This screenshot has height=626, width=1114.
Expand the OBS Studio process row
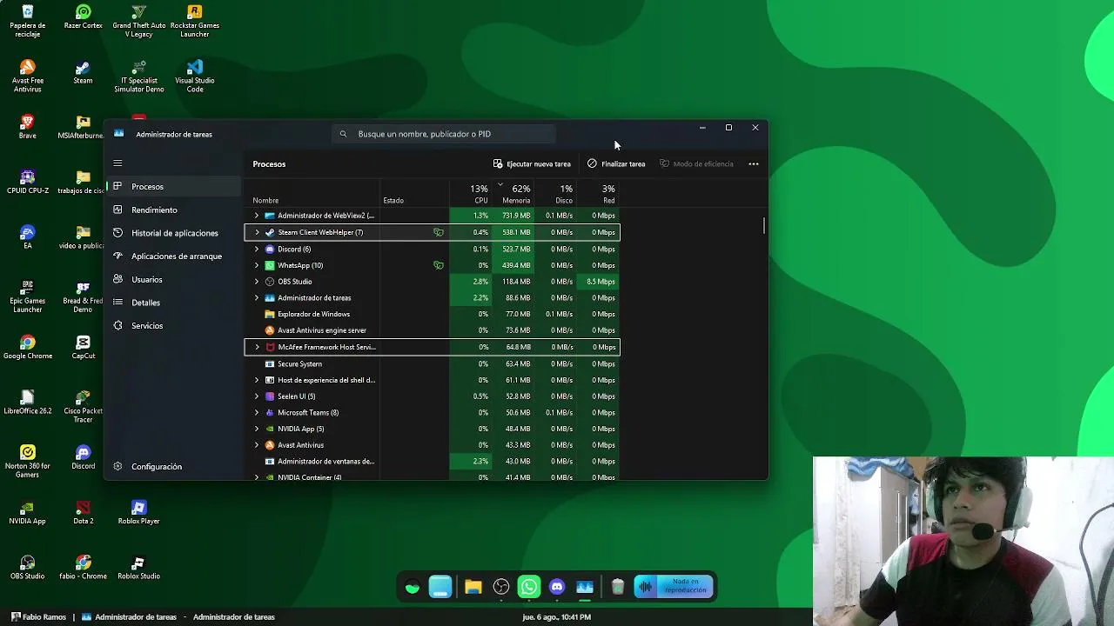pyautogui.click(x=256, y=282)
